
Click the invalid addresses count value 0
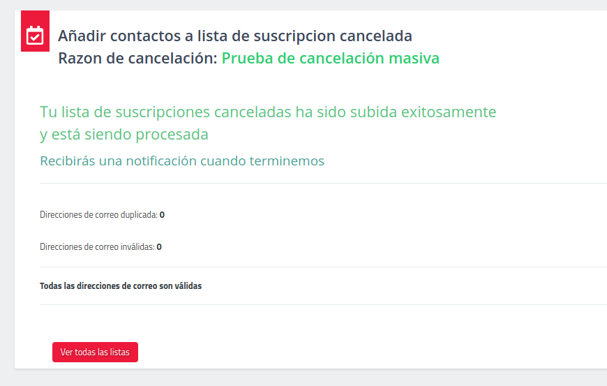pyautogui.click(x=159, y=247)
